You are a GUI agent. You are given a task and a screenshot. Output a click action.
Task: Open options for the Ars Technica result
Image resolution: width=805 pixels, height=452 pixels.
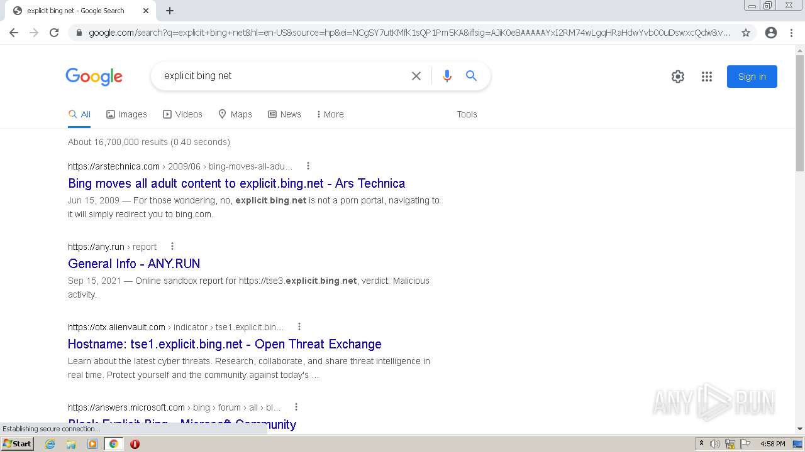(x=308, y=166)
